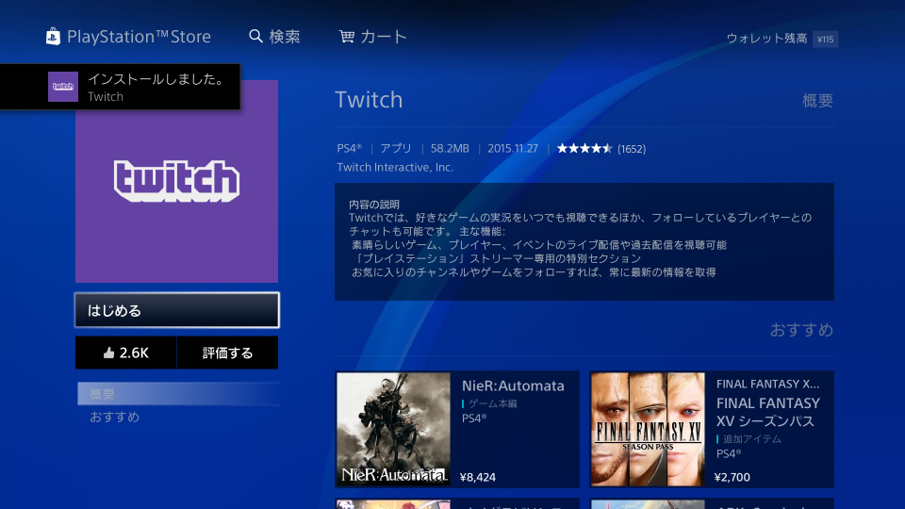Click the wallet balance ¥115 badge
This screenshot has width=905, height=509.
coord(826,40)
